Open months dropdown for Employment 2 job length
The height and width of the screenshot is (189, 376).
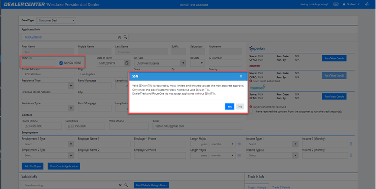223,155
